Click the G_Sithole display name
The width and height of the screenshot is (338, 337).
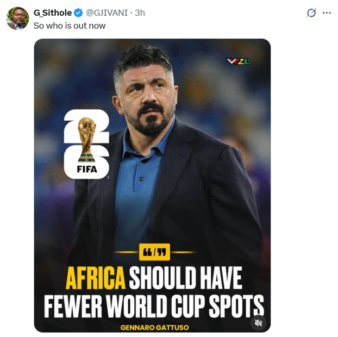52,13
